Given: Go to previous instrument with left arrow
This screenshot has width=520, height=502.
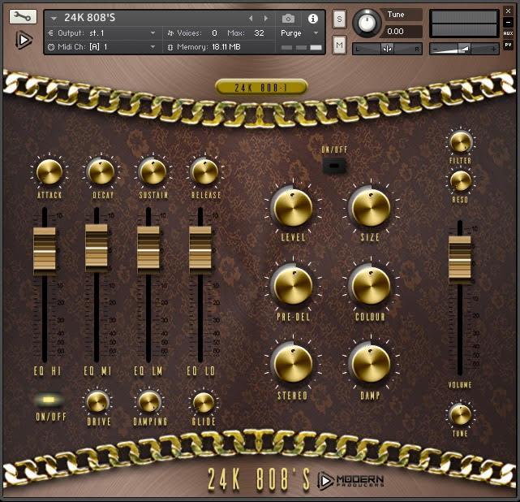Looking at the screenshot, I should tap(251, 18).
